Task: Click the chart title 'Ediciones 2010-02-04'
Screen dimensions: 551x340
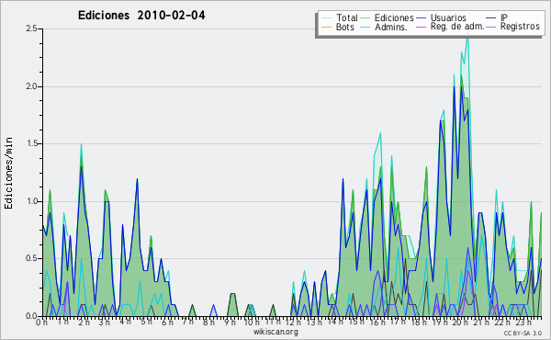Action: coord(141,16)
